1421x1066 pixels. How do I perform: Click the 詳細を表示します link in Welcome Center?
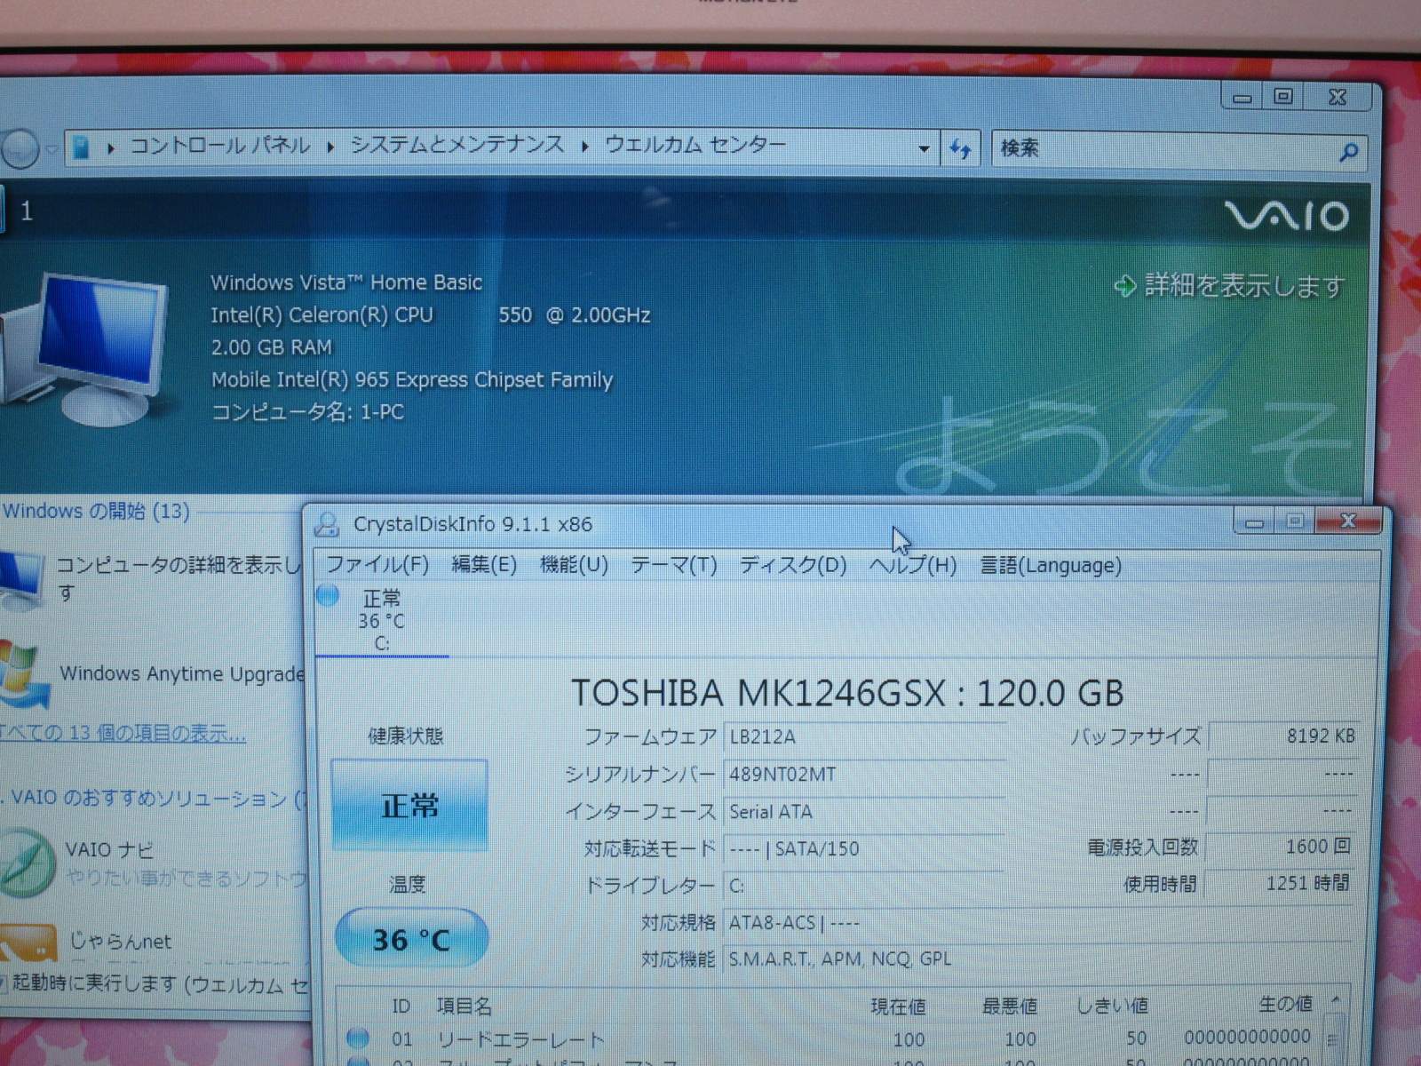click(1244, 286)
